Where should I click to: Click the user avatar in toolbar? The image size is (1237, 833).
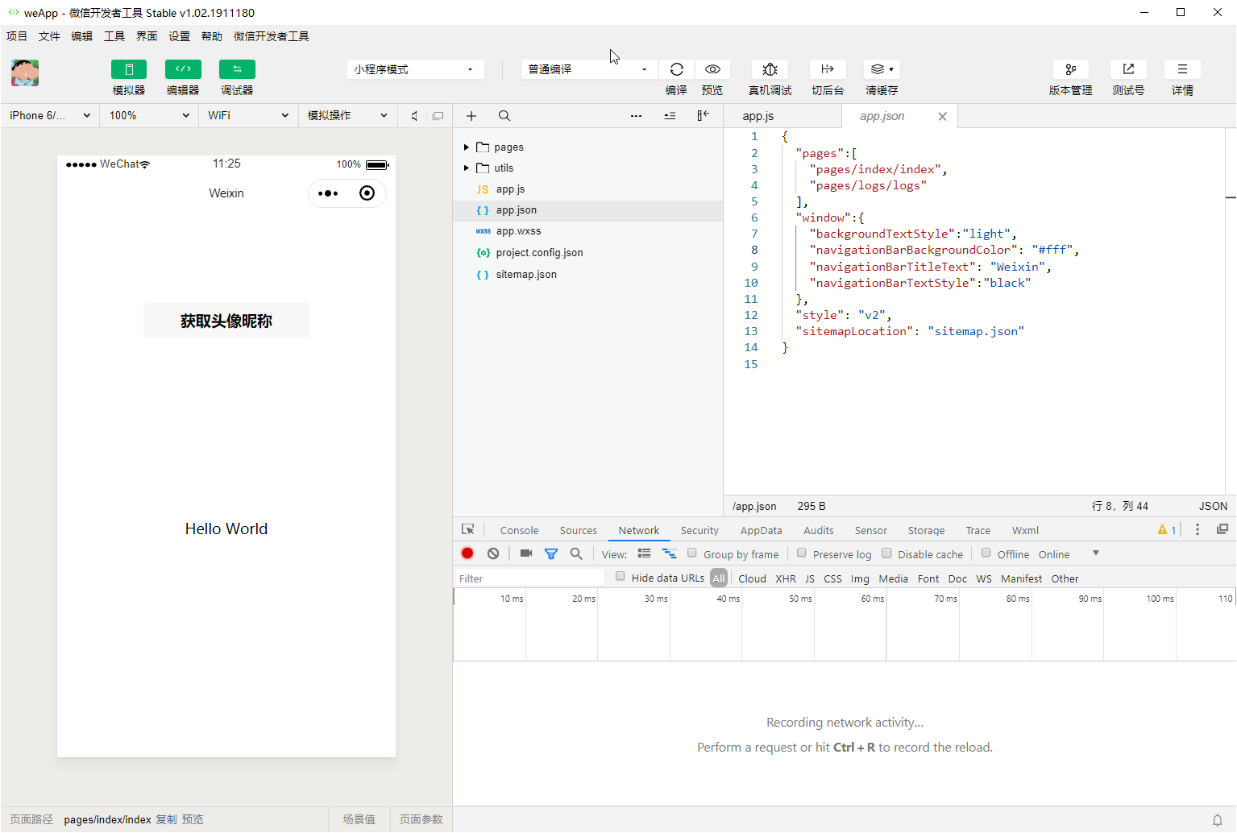coord(25,73)
